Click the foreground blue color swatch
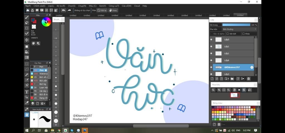The width and height of the screenshot is (285, 133). [x=33, y=20]
